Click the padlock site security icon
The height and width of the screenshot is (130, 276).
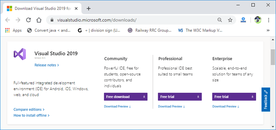pos(52,20)
